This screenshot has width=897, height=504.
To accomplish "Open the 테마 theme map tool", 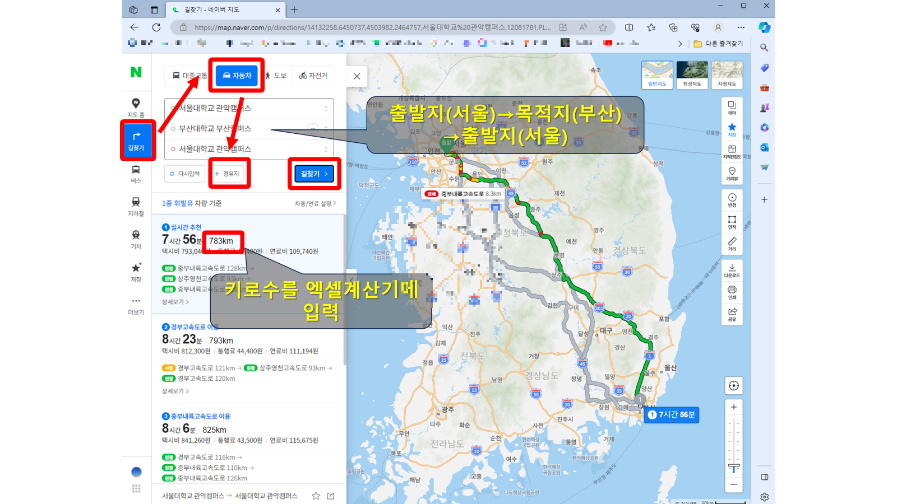I will [732, 108].
